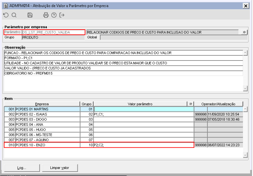Image resolution: width=253 pixels, height=176 pixels.
Task: Click the Grupo field showing PRODUTO
Action: tap(53, 37)
